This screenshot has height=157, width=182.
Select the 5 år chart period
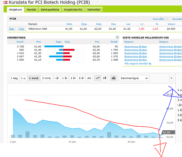click(82, 78)
